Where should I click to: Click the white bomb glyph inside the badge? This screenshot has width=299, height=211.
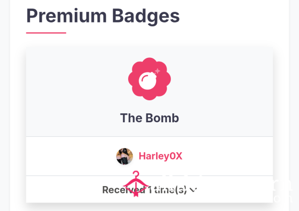(x=148, y=81)
